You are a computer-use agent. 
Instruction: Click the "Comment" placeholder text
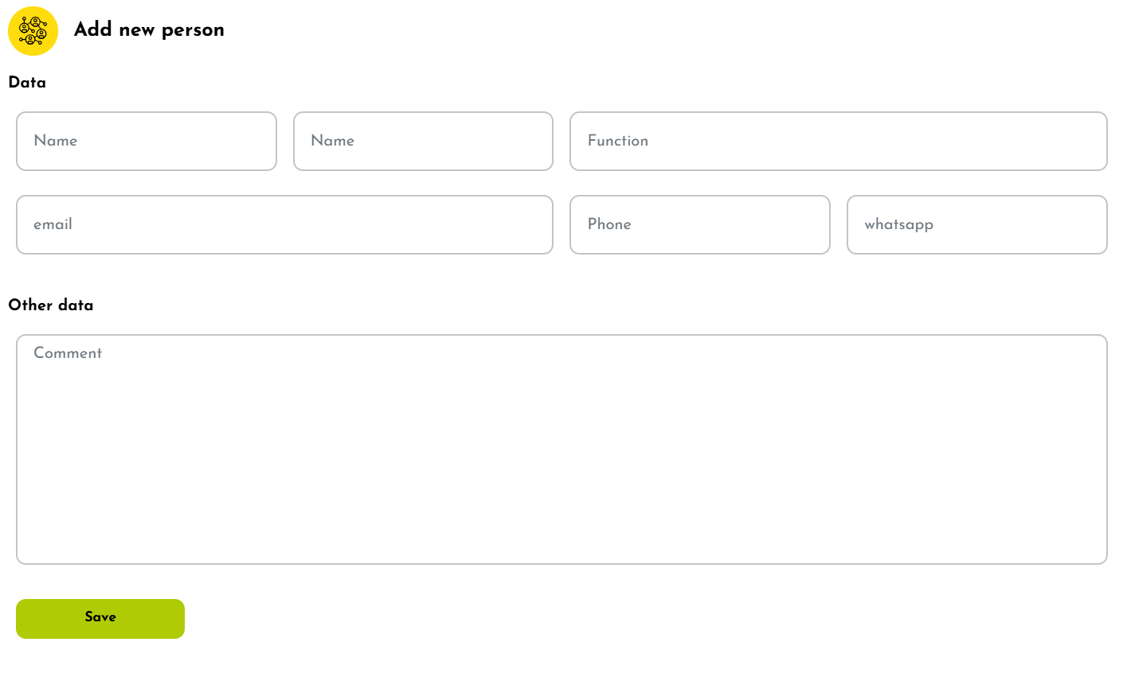[x=68, y=353]
